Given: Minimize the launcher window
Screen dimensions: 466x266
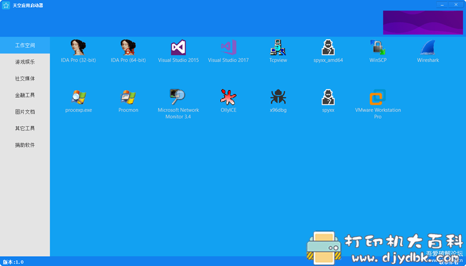Looking at the screenshot, I should [443, 5].
